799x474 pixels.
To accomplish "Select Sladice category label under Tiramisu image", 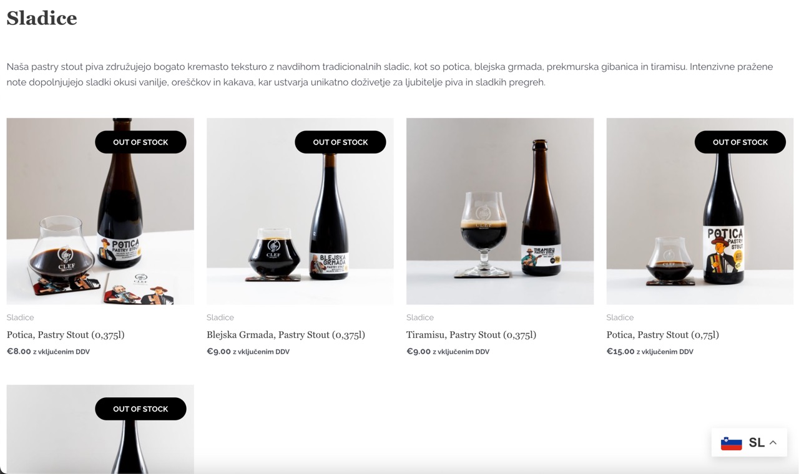I will (420, 317).
